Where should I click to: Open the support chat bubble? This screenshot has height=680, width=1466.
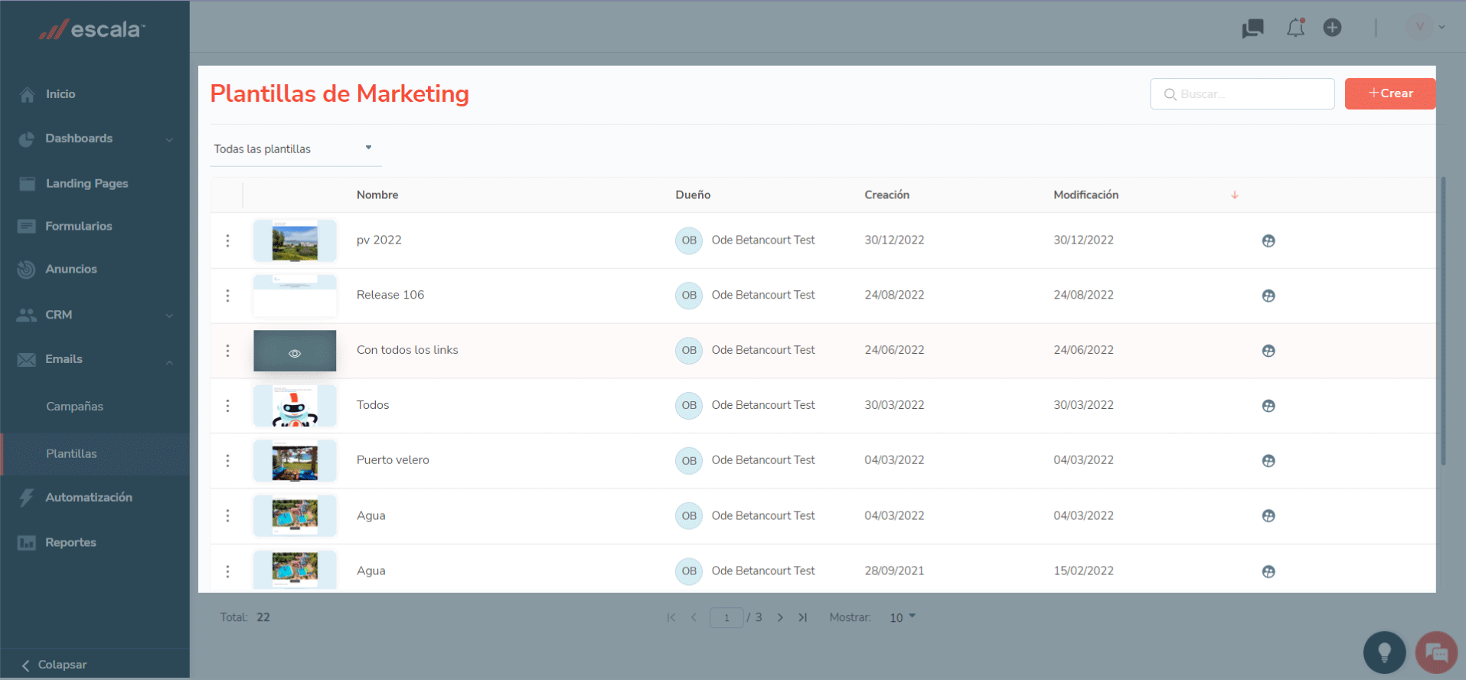pyautogui.click(x=1436, y=652)
